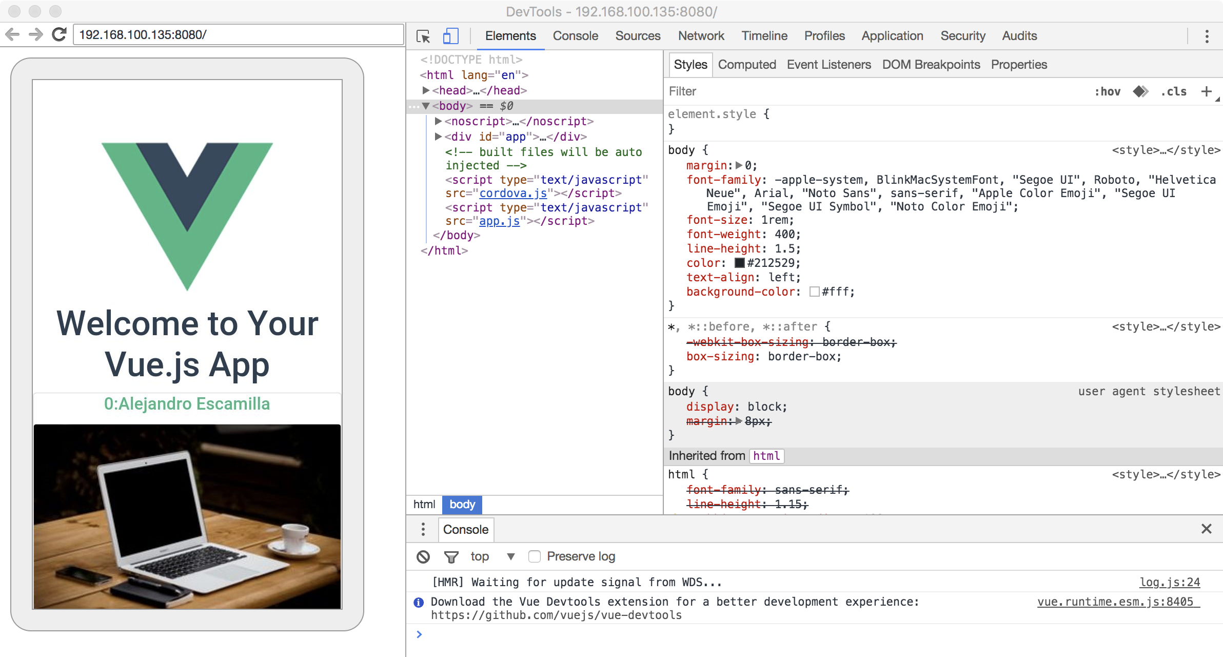
Task: Click the #212529 color swatch
Action: coord(740,263)
